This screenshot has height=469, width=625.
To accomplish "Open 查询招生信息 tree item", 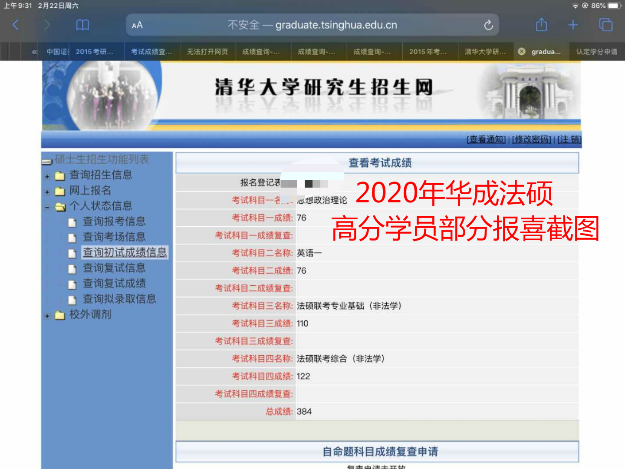I will (101, 175).
